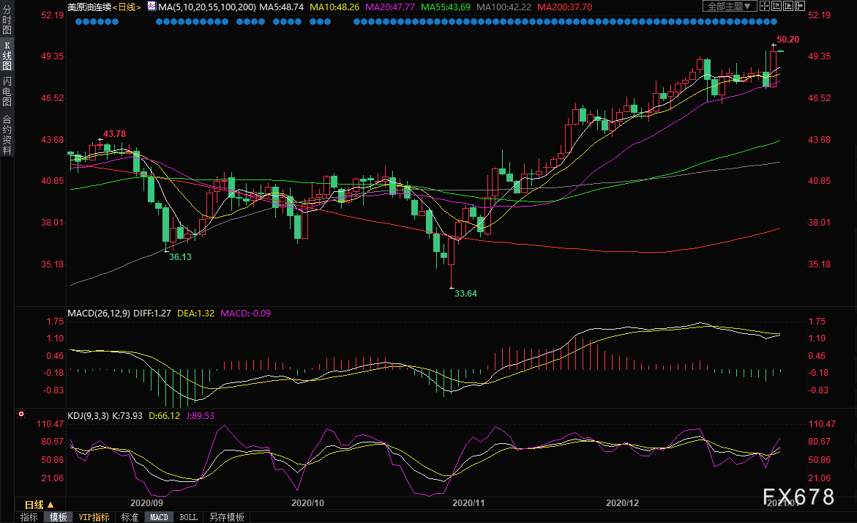Select the BOLL indicator tab
This screenshot has height=523, width=857.
point(188,517)
